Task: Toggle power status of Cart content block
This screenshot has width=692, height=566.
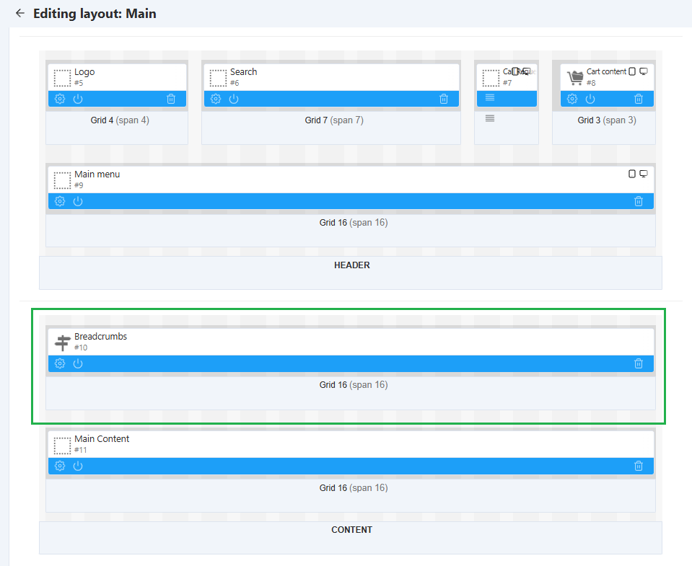Action: [590, 99]
